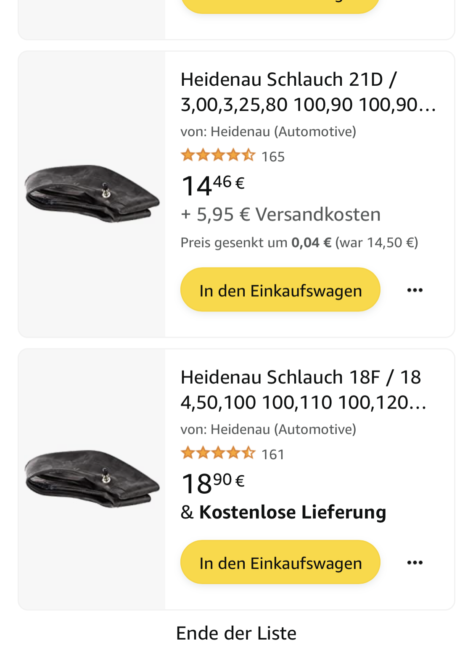Viewport: 473px width, 653px height.
Task: Tap the partially visible yellow button at top
Action: pyautogui.click(x=280, y=6)
